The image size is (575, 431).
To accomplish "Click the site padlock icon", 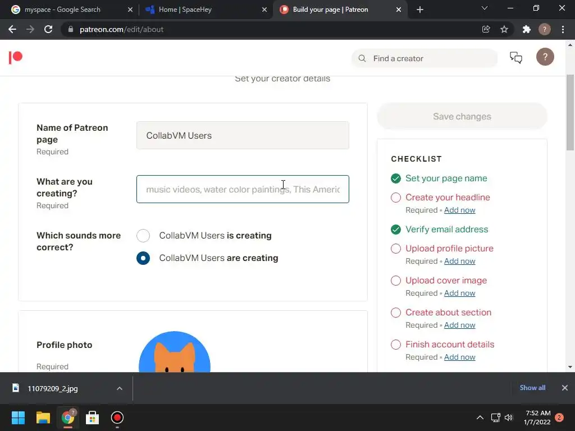I will tap(71, 29).
